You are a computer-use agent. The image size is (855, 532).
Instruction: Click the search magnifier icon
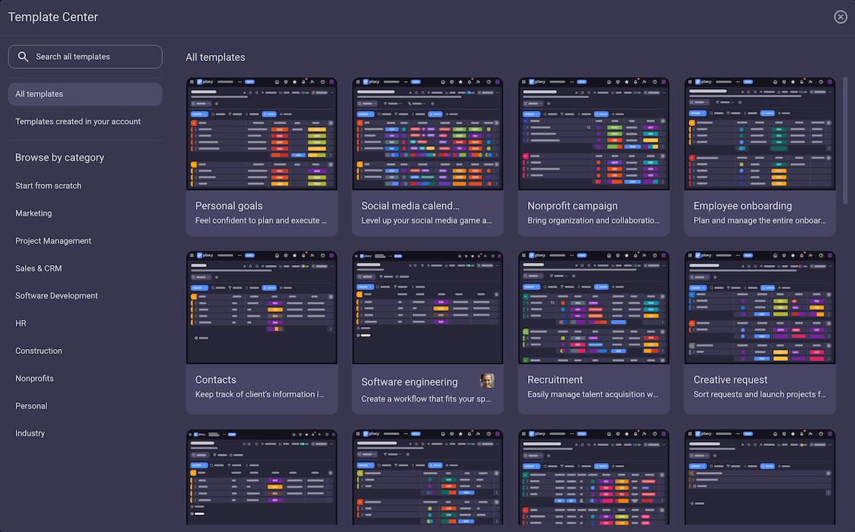24,57
